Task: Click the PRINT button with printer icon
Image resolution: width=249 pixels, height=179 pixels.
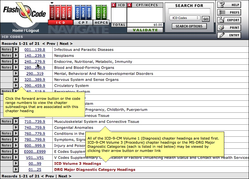Action: point(229,28)
